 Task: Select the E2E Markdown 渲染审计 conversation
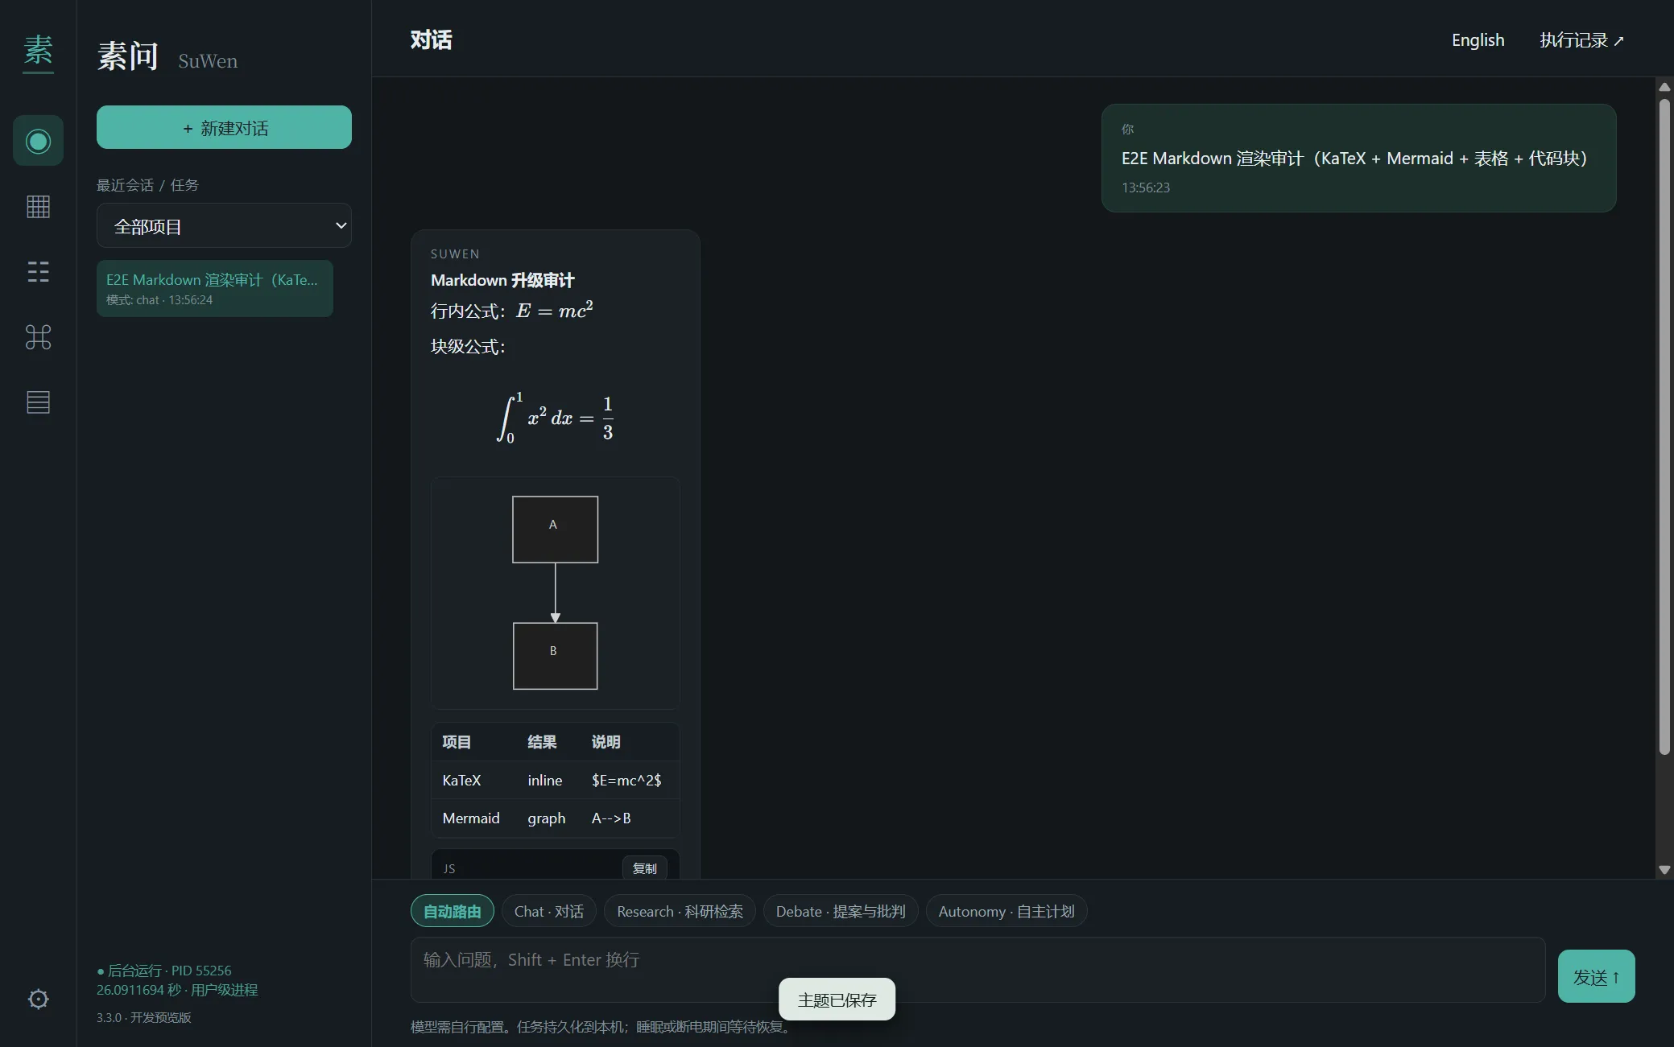click(214, 288)
